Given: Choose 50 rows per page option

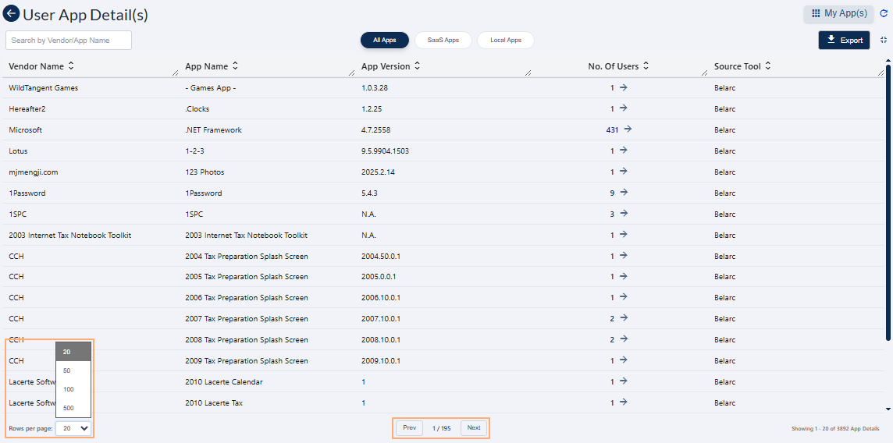Looking at the screenshot, I should [x=73, y=370].
